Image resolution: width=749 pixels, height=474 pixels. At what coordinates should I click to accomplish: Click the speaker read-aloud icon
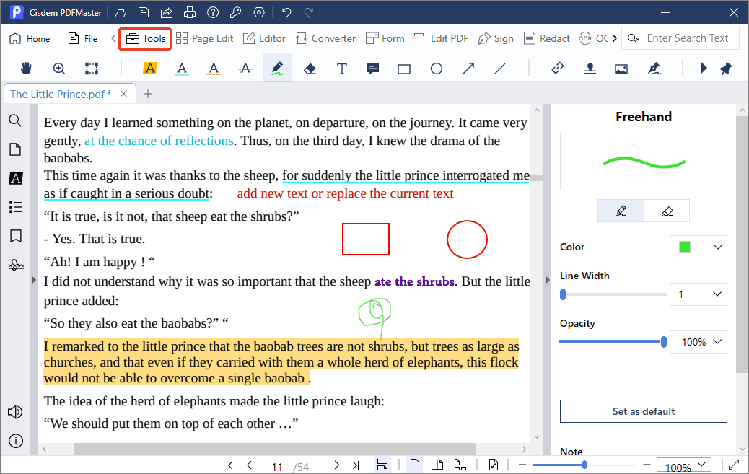[x=15, y=412]
